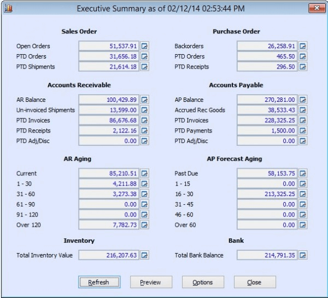Screen dimensions: 328x298
Task: Click Total Inventory Value field 216,207.63
Action: [109, 255]
